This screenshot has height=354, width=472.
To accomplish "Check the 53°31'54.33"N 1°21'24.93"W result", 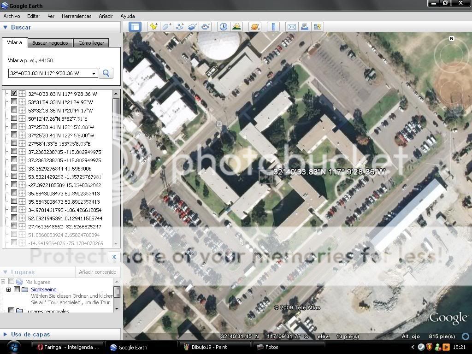I will tap(14, 101).
